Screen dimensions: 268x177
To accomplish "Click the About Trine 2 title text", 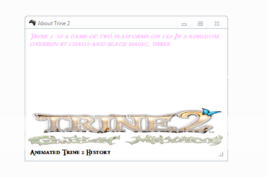I will [54, 23].
